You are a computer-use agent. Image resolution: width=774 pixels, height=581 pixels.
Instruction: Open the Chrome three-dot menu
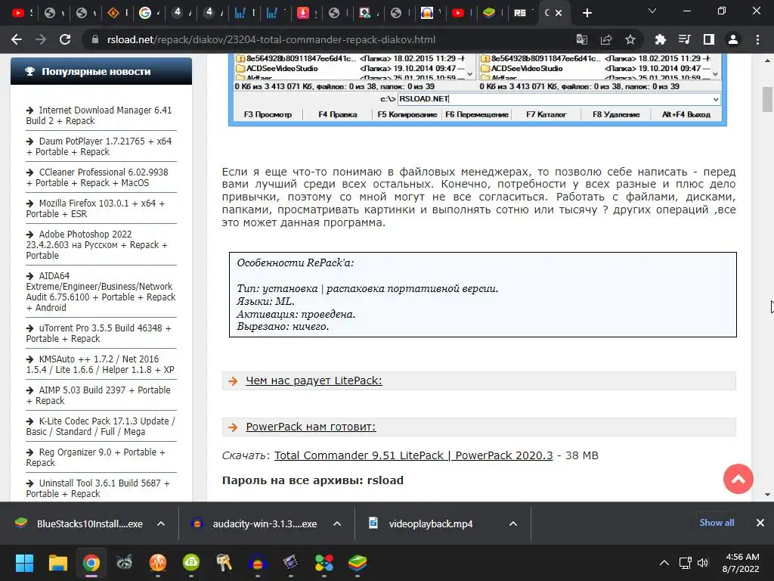[757, 39]
